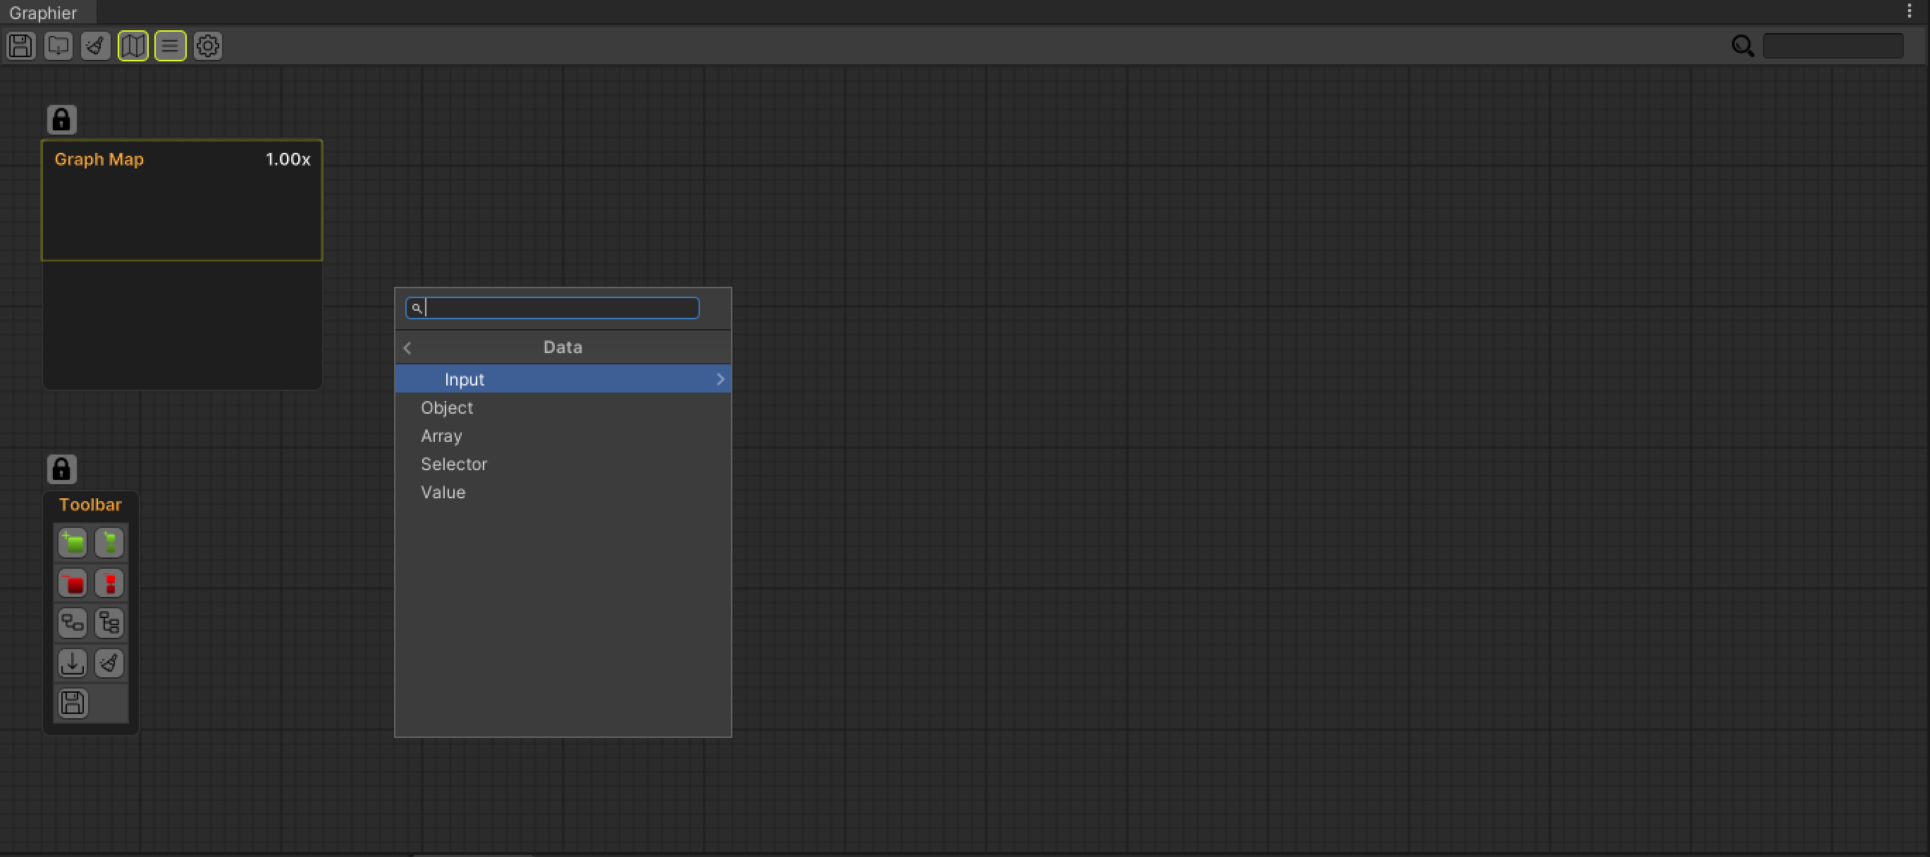The height and width of the screenshot is (857, 1930).
Task: Choose Object from Data list
Action: [x=563, y=407]
